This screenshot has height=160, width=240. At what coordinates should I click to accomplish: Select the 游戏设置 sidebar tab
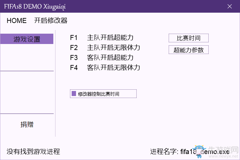pyautogui.click(x=27, y=39)
